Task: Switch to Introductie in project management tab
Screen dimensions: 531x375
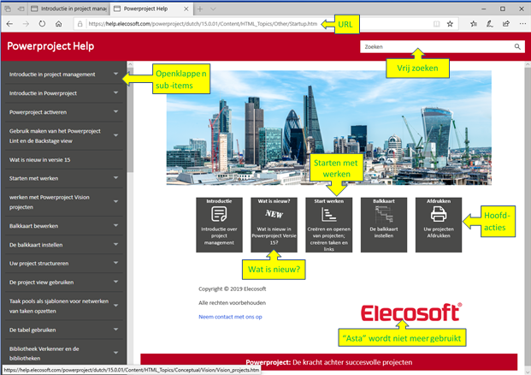Action: [68, 9]
